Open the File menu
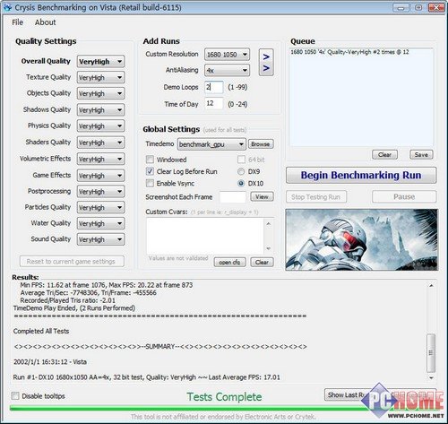Image resolution: width=448 pixels, height=424 pixels. pos(17,22)
